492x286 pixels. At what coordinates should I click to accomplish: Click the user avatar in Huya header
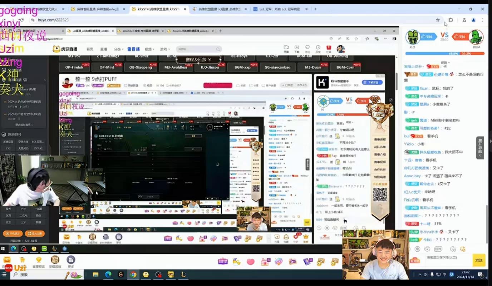point(341,49)
